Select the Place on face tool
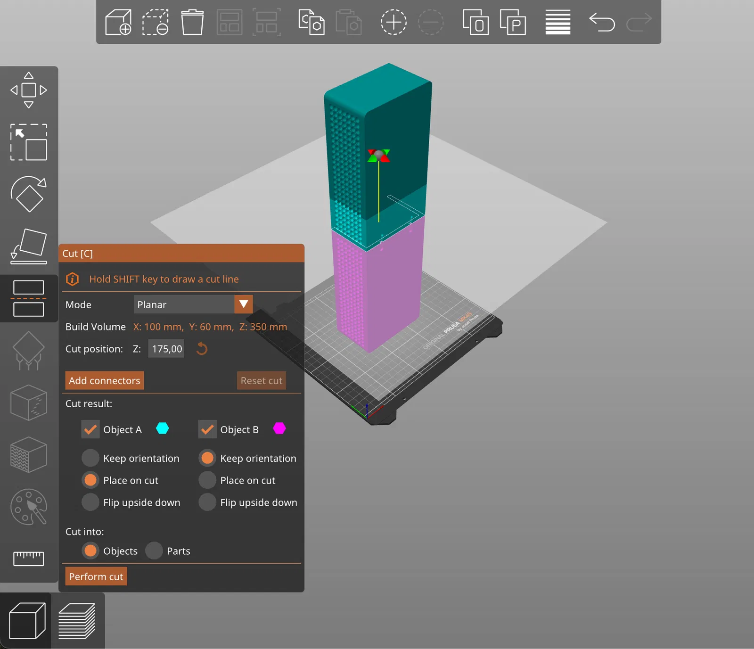754x649 pixels. pyautogui.click(x=29, y=246)
